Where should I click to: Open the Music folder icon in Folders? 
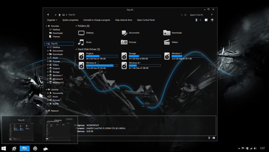(81, 42)
